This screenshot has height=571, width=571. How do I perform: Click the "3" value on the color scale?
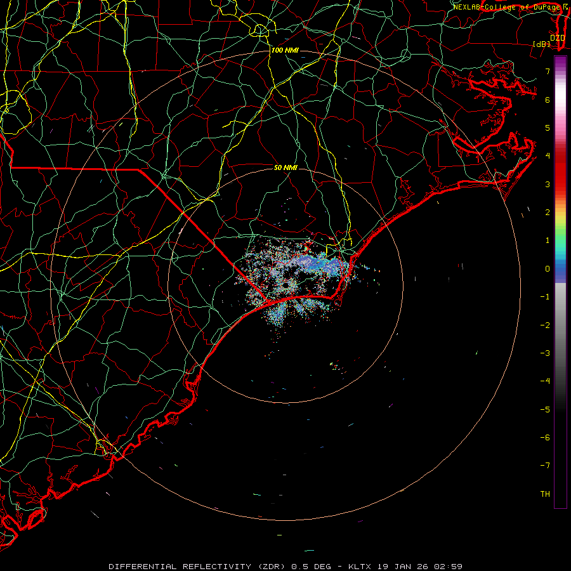click(548, 184)
